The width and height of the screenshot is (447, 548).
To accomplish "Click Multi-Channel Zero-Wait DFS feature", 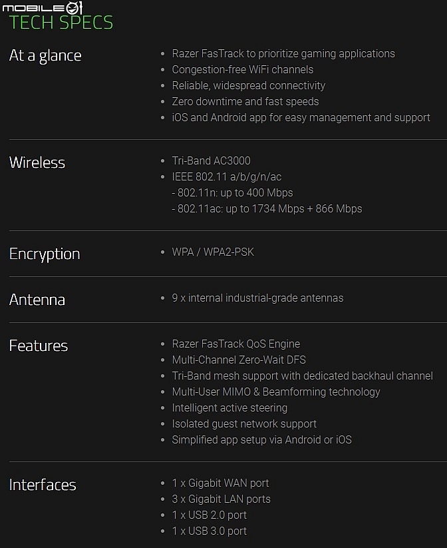I will (x=239, y=360).
